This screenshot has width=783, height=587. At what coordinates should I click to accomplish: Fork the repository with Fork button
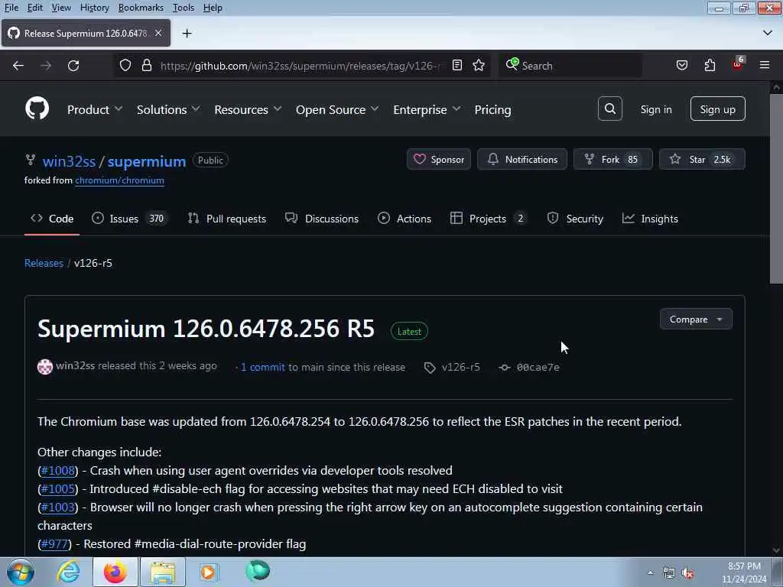(612, 159)
